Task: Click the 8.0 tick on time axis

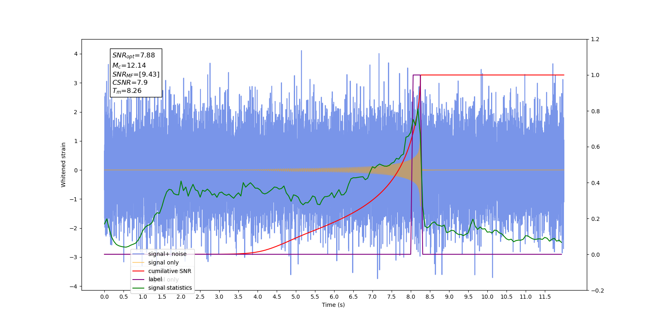Action: pyautogui.click(x=411, y=297)
